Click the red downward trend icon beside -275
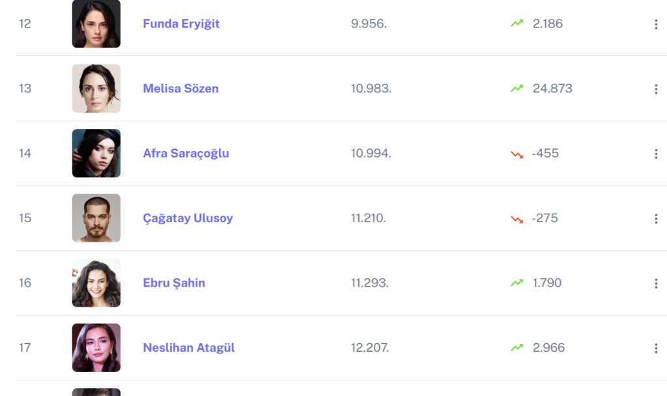 pyautogui.click(x=517, y=219)
